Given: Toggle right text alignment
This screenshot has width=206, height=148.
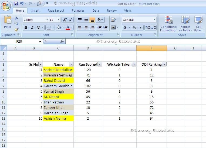Looking at the screenshot, I should (92, 28).
